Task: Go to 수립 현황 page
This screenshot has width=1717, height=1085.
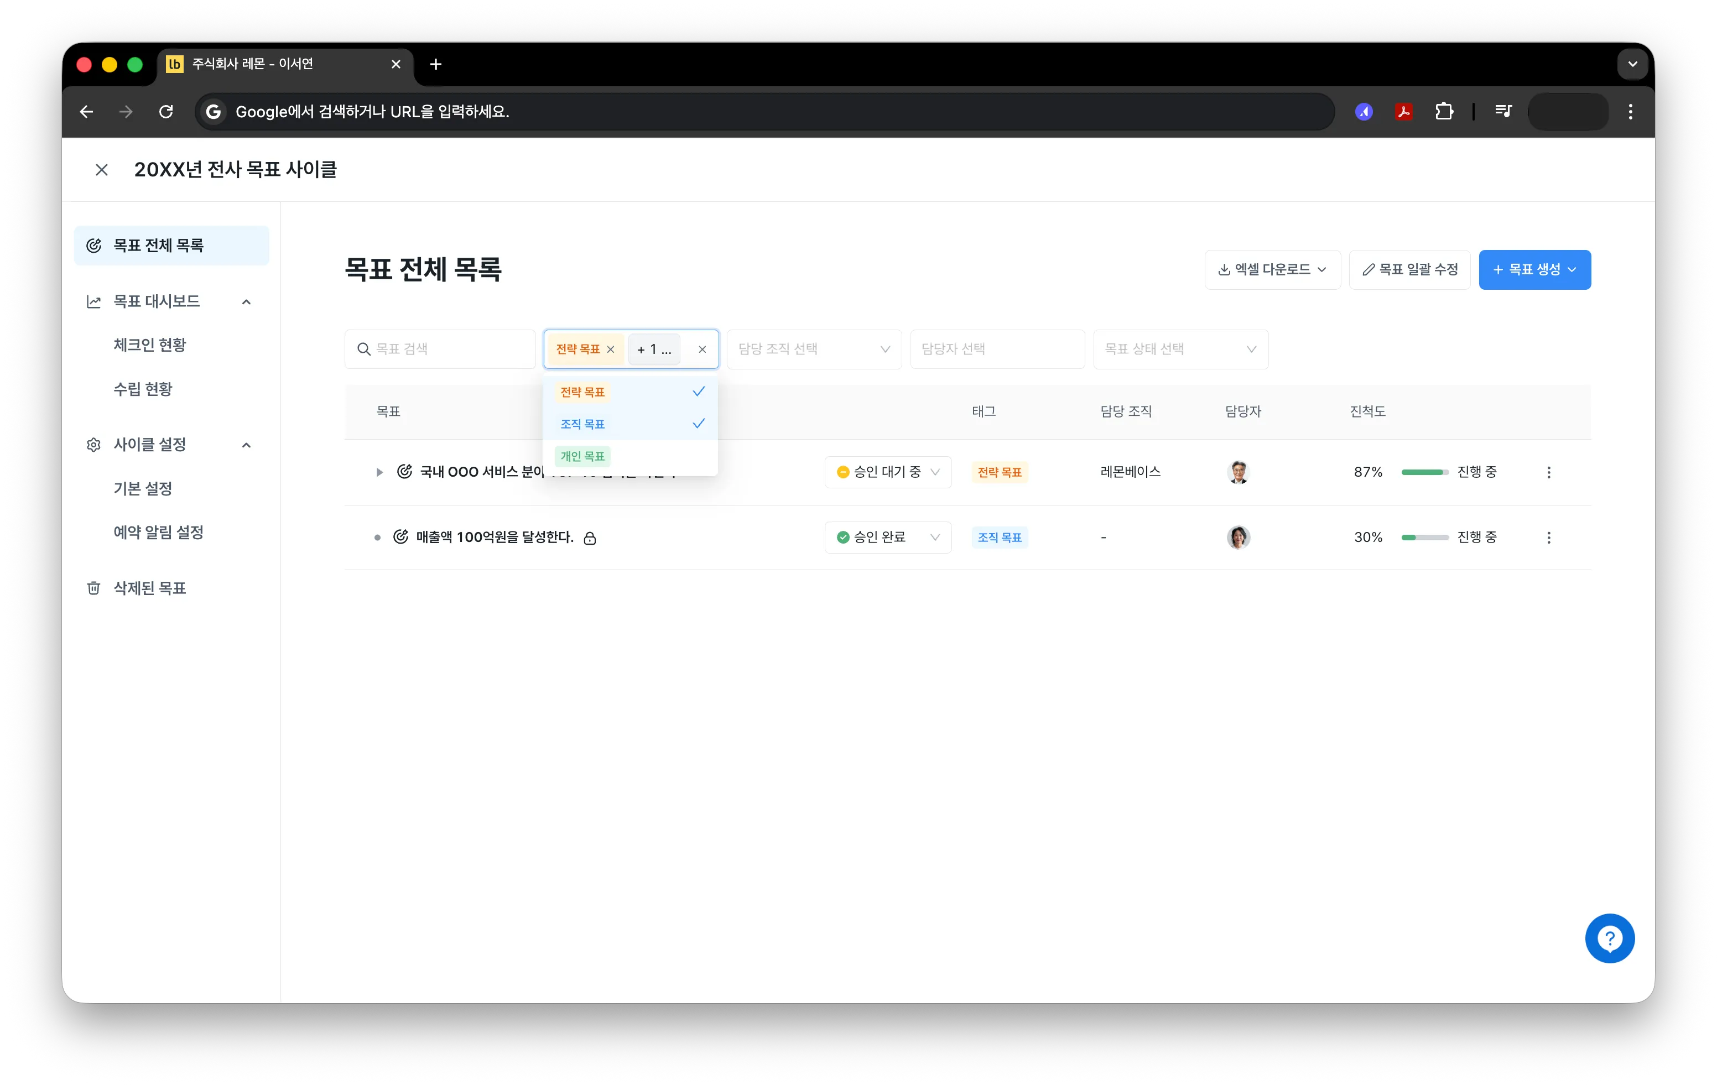Action: click(x=143, y=389)
